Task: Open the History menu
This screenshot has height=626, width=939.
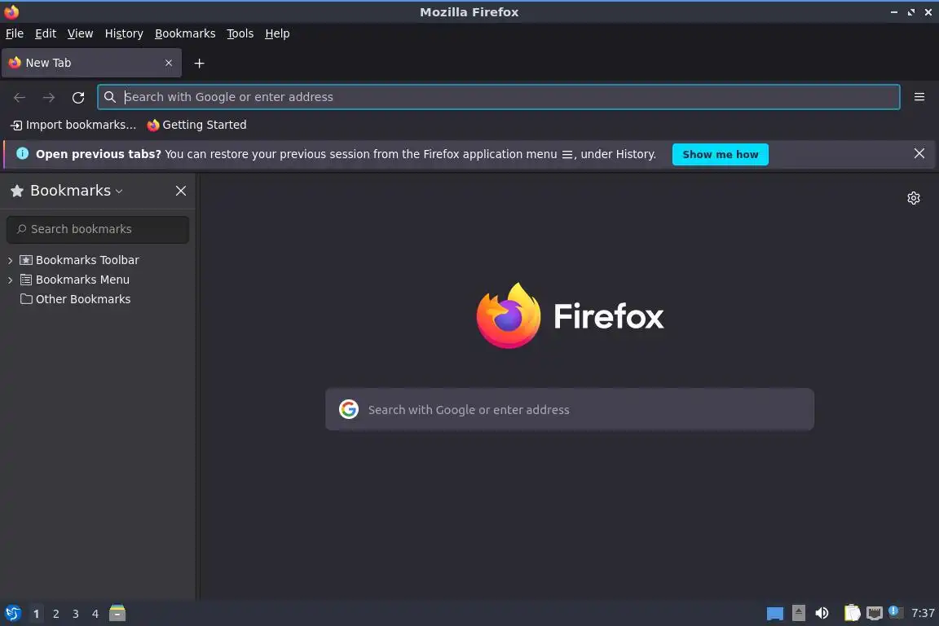Action: coord(124,33)
